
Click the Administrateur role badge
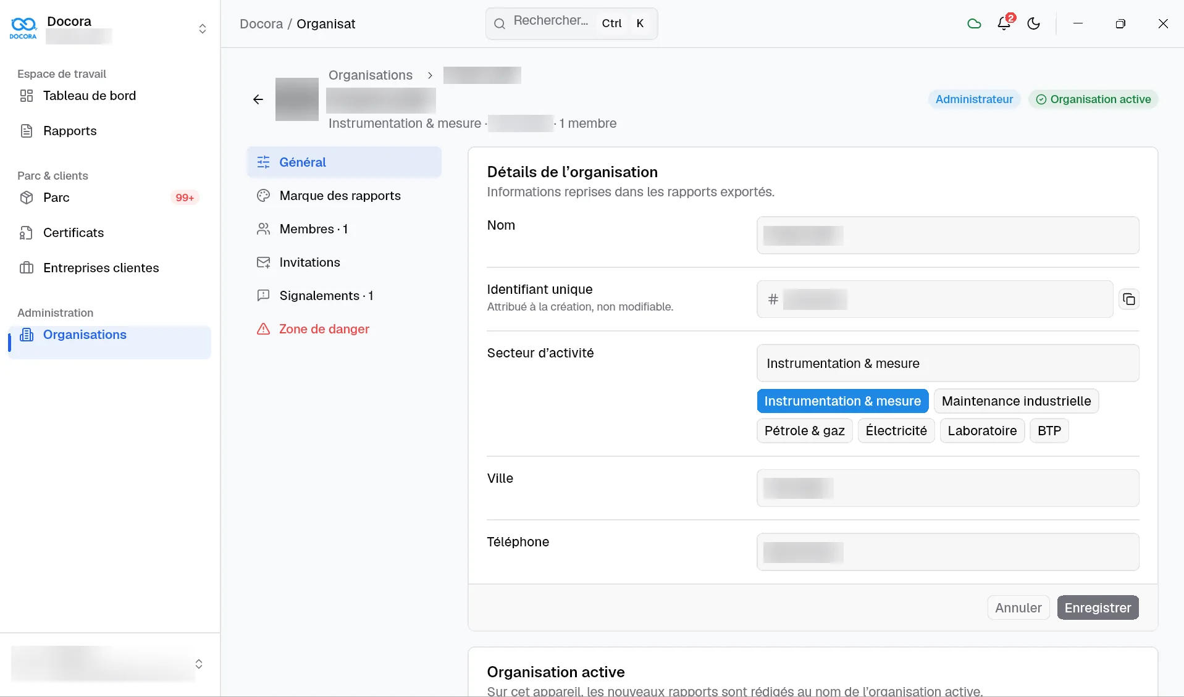pos(974,99)
